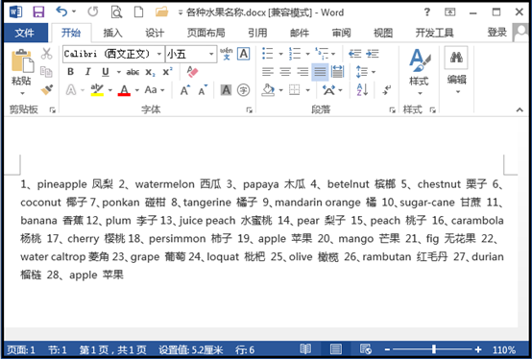This screenshot has width=532, height=359.
Task: Redo with the repeat arrow icon
Action: tap(92, 12)
